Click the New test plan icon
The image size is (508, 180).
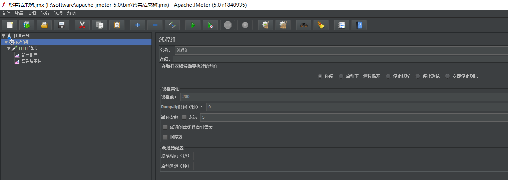pyautogui.click(x=10, y=25)
